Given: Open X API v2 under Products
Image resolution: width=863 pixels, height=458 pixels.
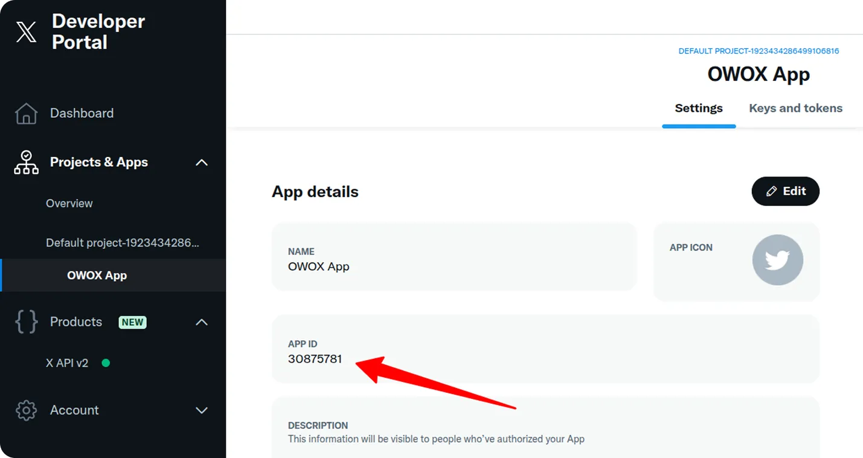Looking at the screenshot, I should click(66, 363).
